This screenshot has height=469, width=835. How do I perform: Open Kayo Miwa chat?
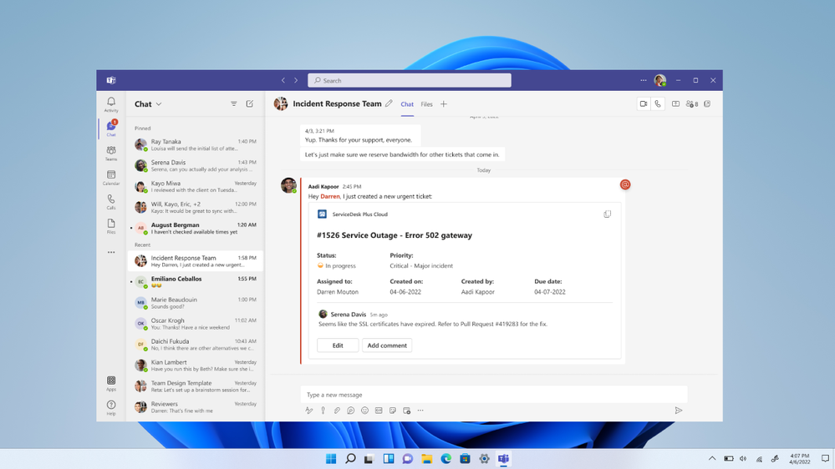tap(196, 186)
